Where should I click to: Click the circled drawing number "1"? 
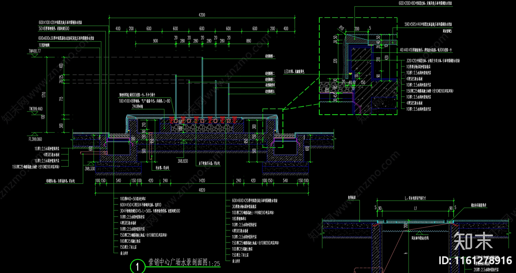[138, 267]
